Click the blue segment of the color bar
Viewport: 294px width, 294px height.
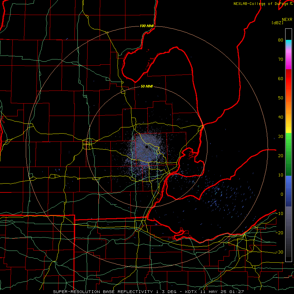click(288, 191)
